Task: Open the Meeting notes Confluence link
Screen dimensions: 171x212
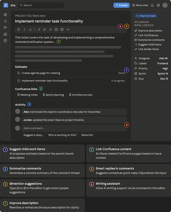Action: [x=27, y=95]
